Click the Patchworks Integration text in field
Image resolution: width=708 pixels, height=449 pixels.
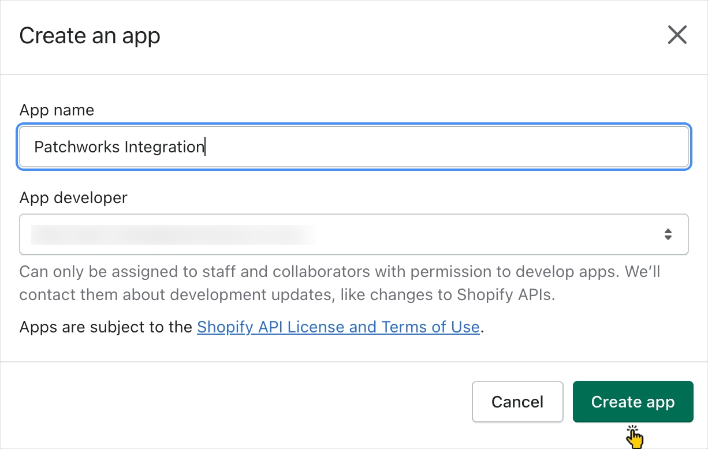click(x=119, y=147)
